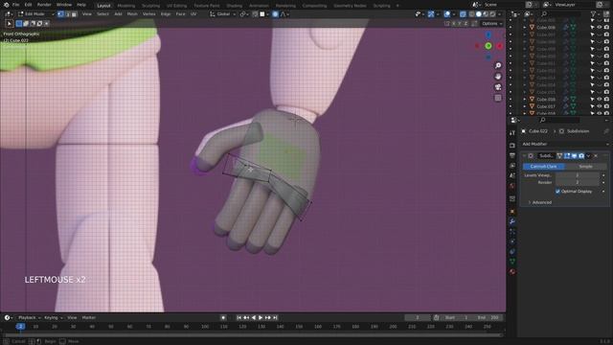Select vertex select mode
Image resolution: width=613 pixels, height=345 pixels.
(x=60, y=14)
